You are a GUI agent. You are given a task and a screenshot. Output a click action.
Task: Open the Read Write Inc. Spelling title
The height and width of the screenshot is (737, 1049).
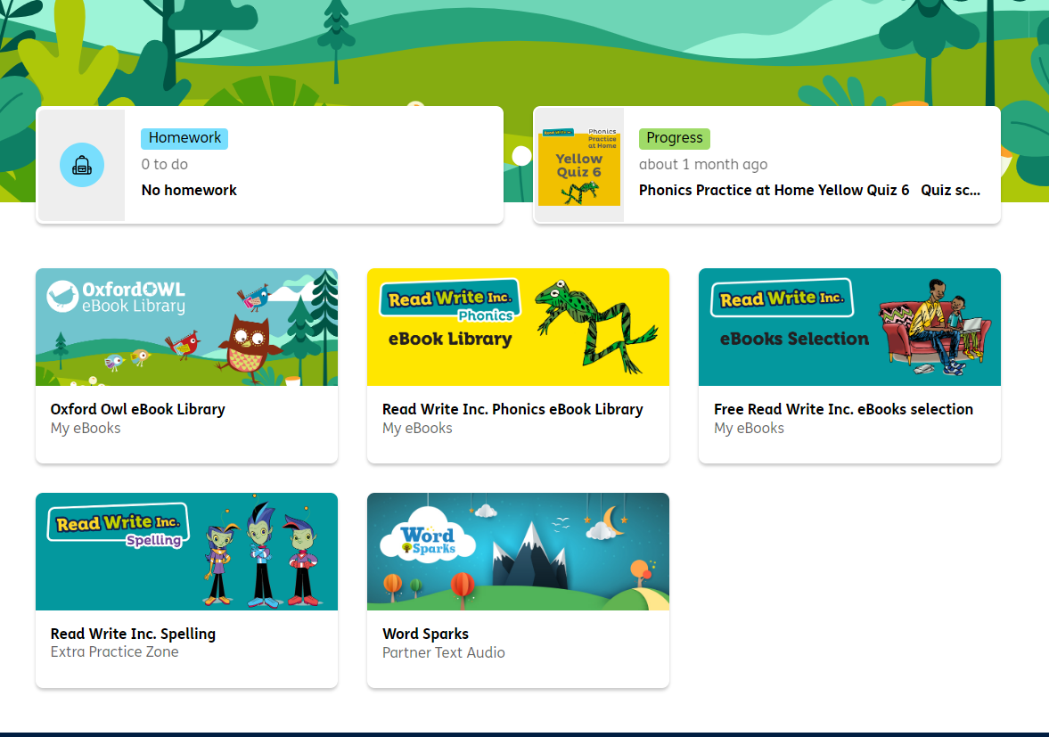(x=133, y=634)
